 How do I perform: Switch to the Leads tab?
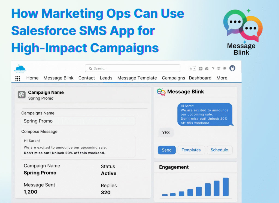pyautogui.click(x=106, y=78)
